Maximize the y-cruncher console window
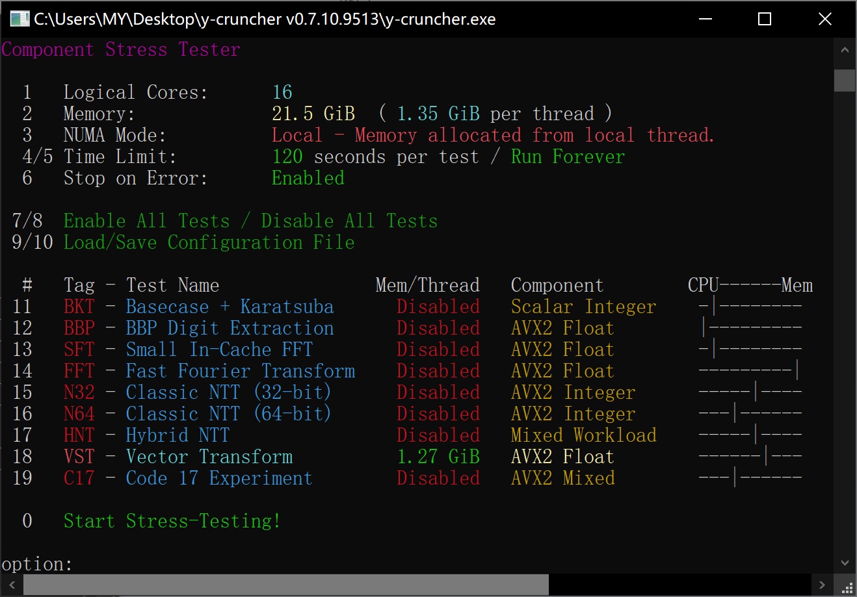 (765, 19)
